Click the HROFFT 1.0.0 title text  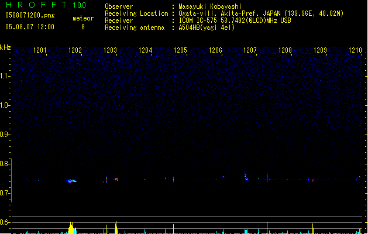[46, 5]
